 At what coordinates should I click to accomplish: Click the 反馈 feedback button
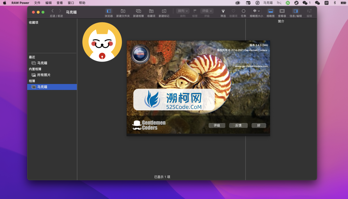(238, 125)
